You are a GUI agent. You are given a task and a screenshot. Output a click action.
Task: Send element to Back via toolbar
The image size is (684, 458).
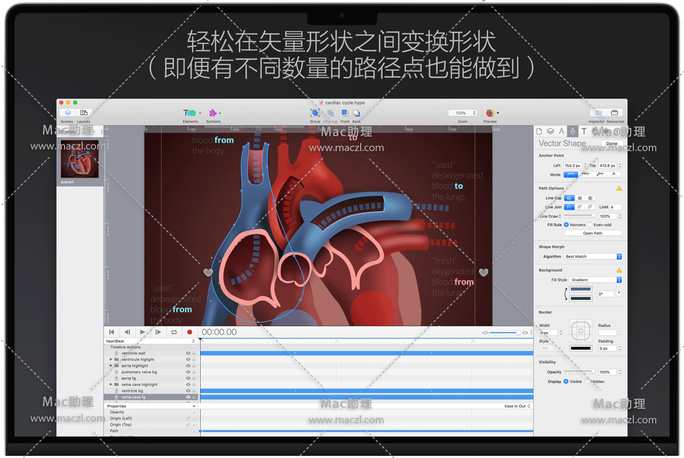click(x=356, y=113)
